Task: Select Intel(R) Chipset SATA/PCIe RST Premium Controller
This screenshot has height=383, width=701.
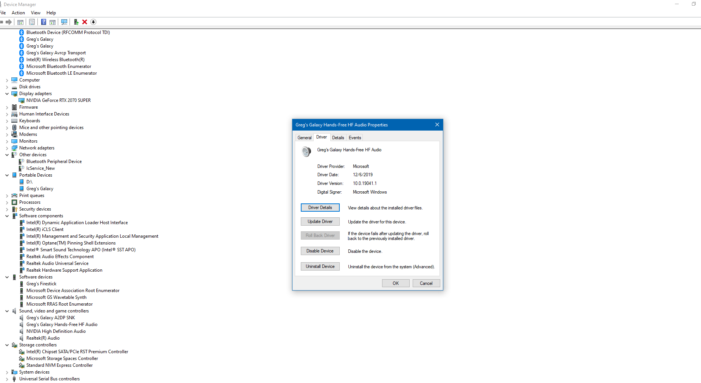Action: point(77,352)
